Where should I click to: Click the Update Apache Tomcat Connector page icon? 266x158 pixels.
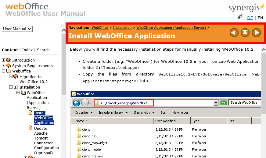coord(31,128)
